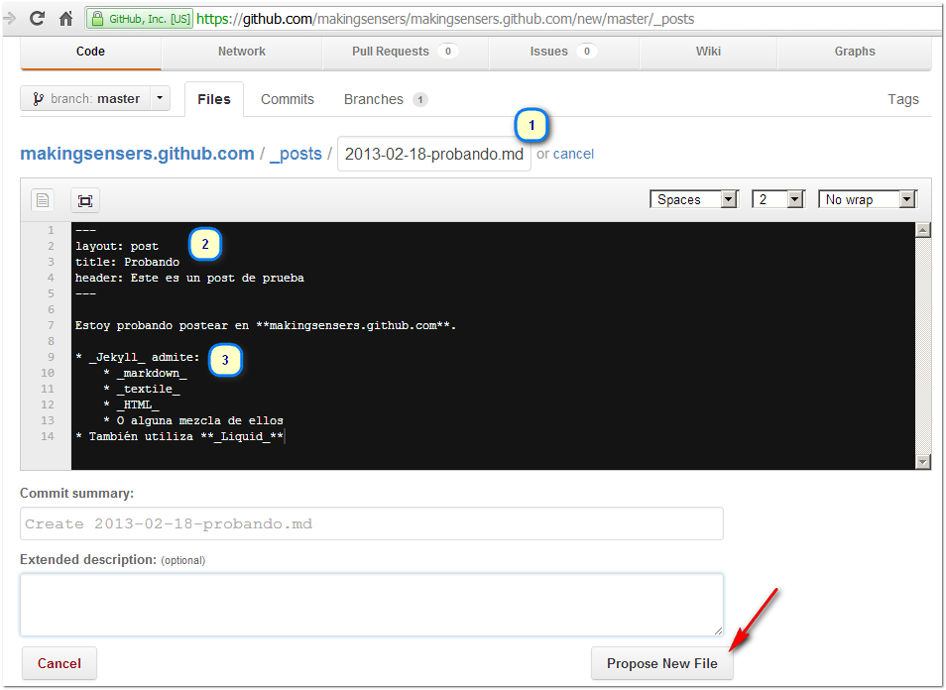The image size is (946, 690).
Task: Toggle zen fullscreen editing mode icon
Action: (85, 200)
